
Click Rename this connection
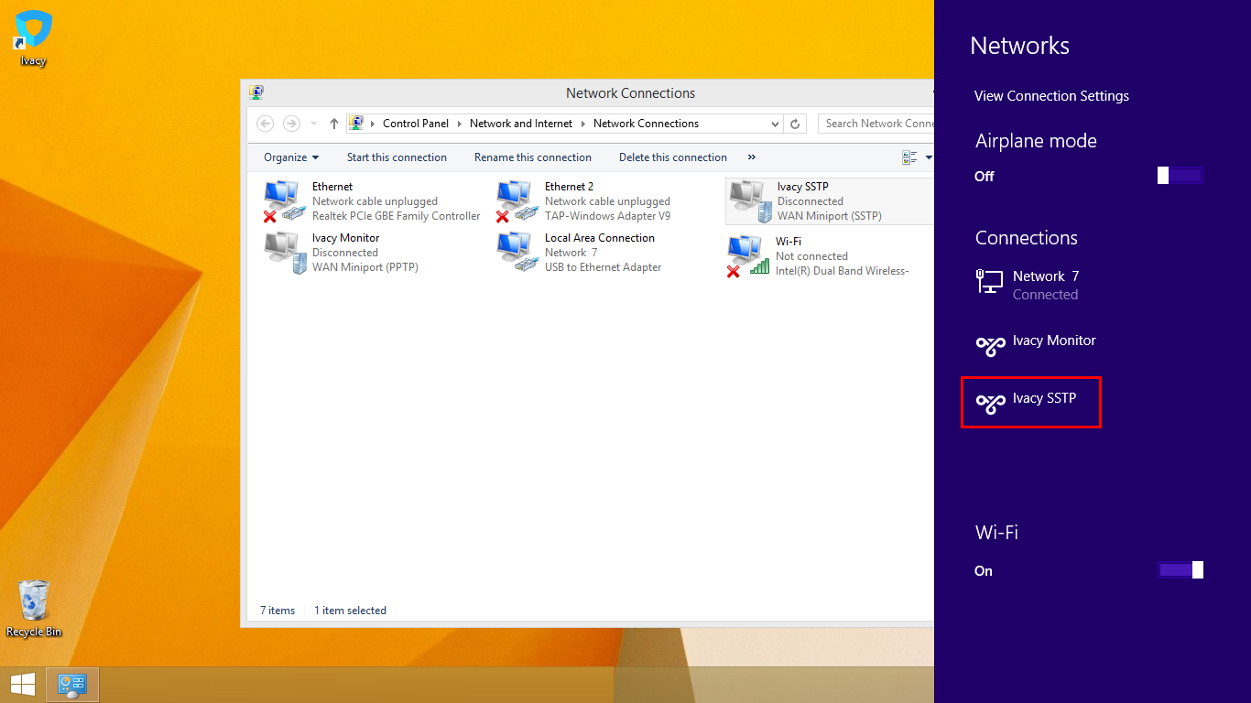tap(533, 157)
